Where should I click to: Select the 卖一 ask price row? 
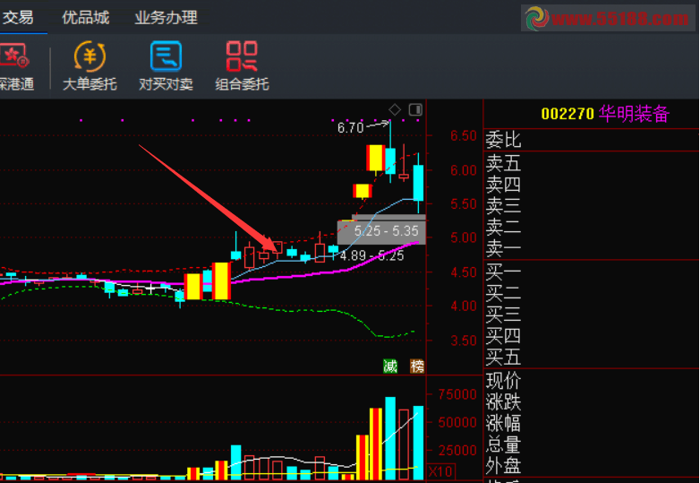point(503,248)
